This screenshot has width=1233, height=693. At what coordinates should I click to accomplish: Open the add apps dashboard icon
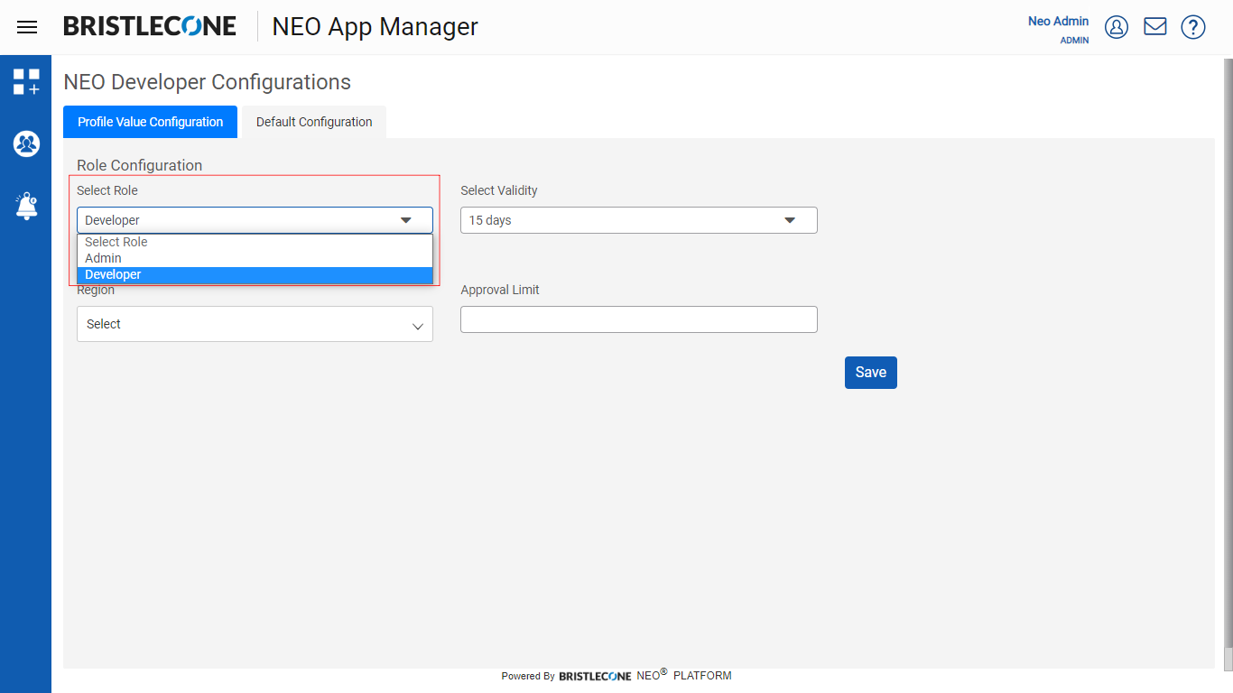(26, 81)
